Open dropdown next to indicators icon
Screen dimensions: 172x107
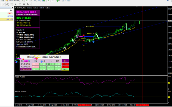pos(59,1)
